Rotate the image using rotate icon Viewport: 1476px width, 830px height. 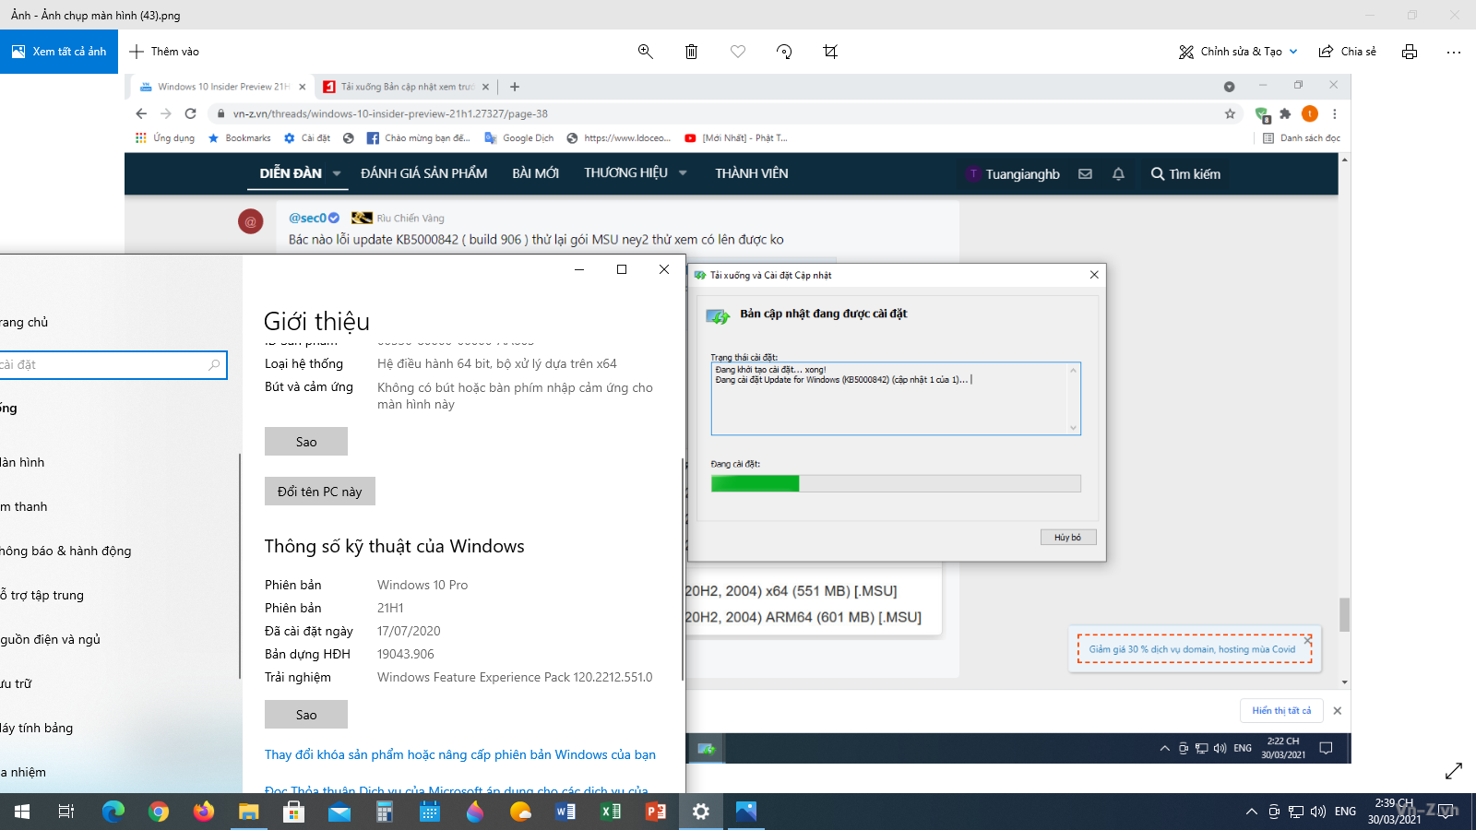click(x=784, y=52)
